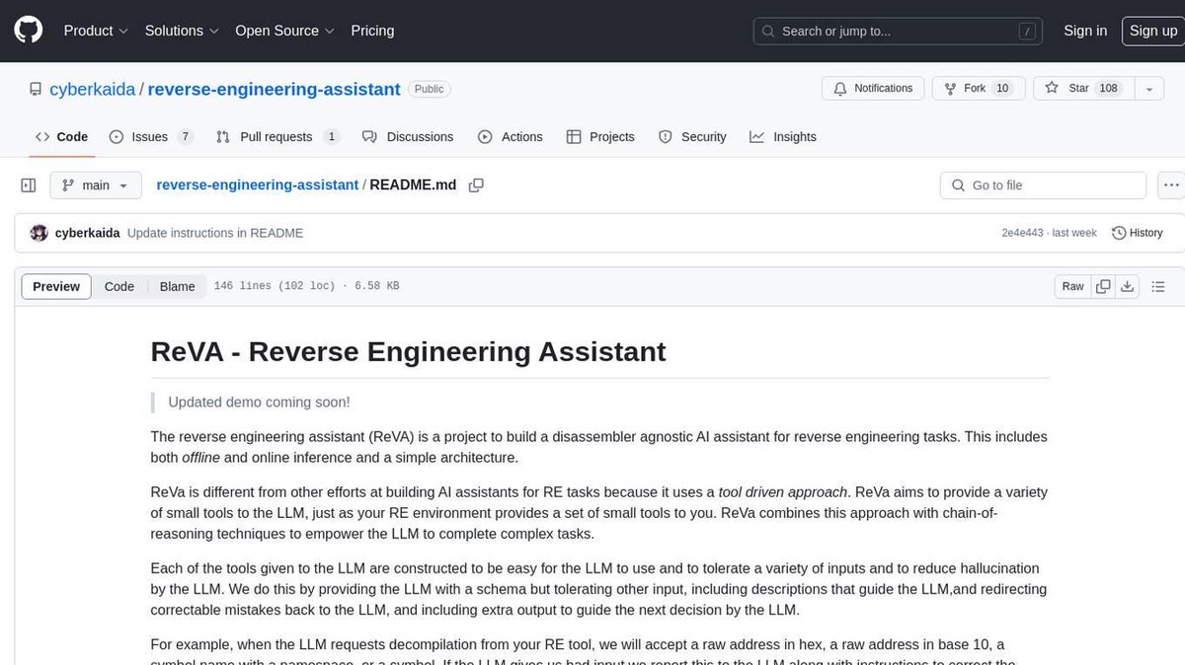Open the Discussions tab
This screenshot has width=1185, height=665.
tap(408, 137)
